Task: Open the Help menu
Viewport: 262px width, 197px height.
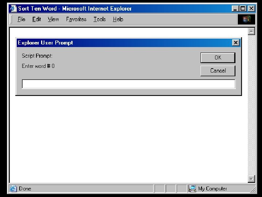Action: point(118,19)
